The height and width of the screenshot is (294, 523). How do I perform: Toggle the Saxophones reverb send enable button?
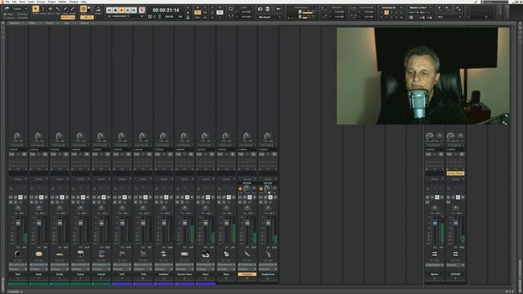pyautogui.click(x=261, y=189)
